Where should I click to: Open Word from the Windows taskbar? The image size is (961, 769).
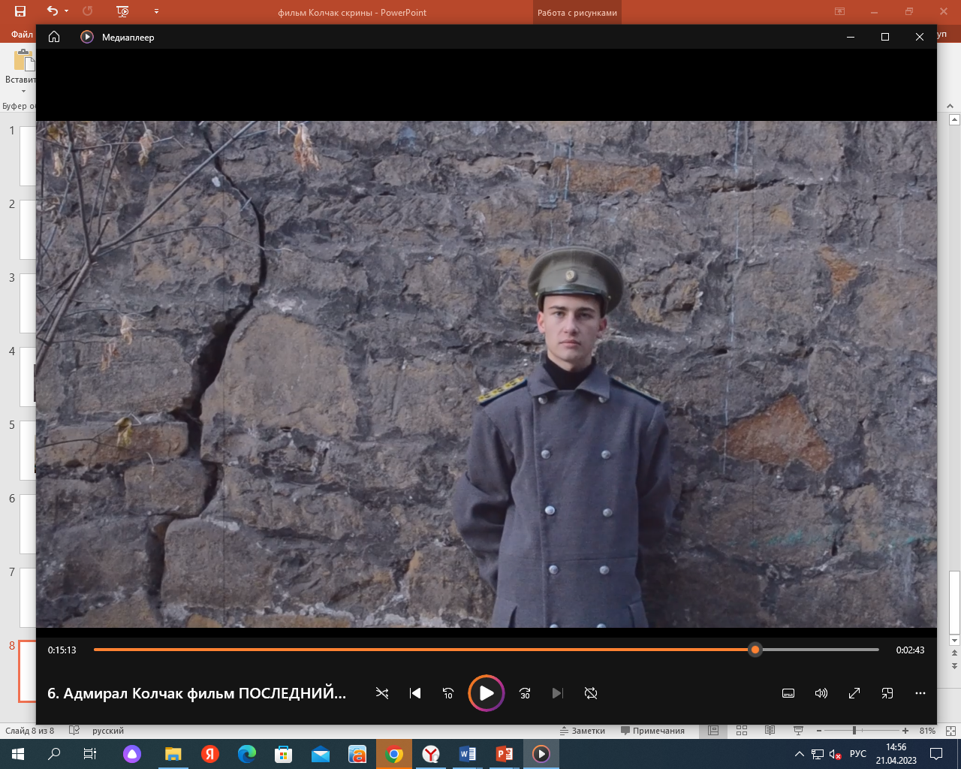point(467,754)
